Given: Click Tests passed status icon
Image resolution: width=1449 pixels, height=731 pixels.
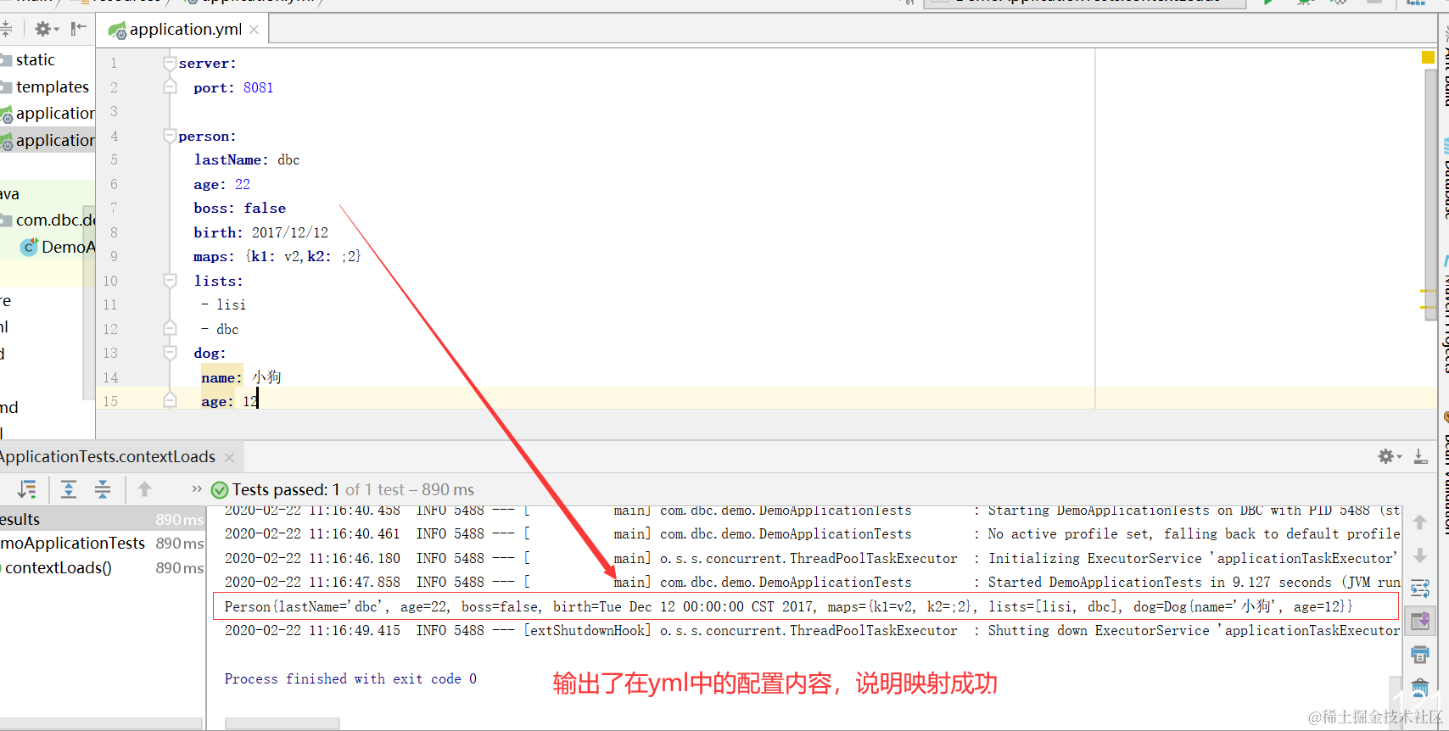Looking at the screenshot, I should click(220, 490).
